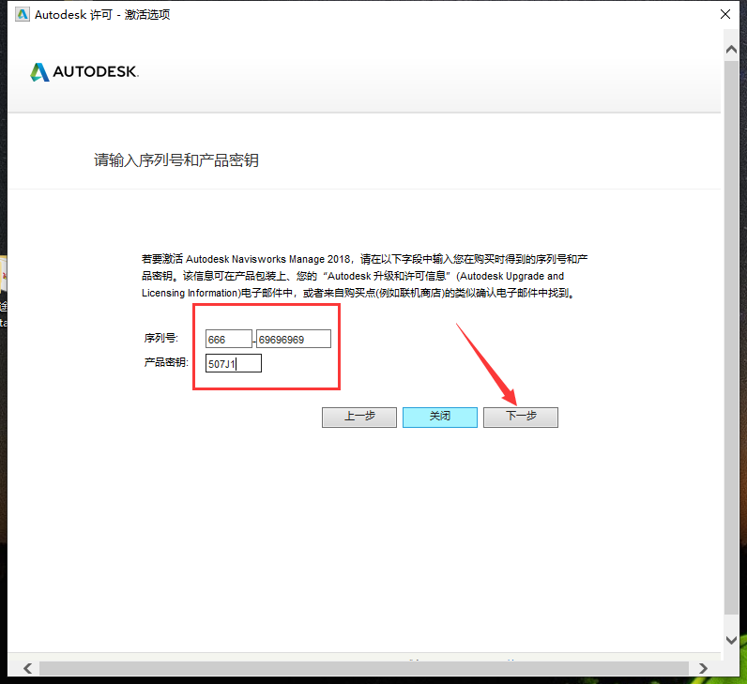Click the 产品密钥: label
Image resolution: width=747 pixels, height=684 pixels.
(x=166, y=362)
